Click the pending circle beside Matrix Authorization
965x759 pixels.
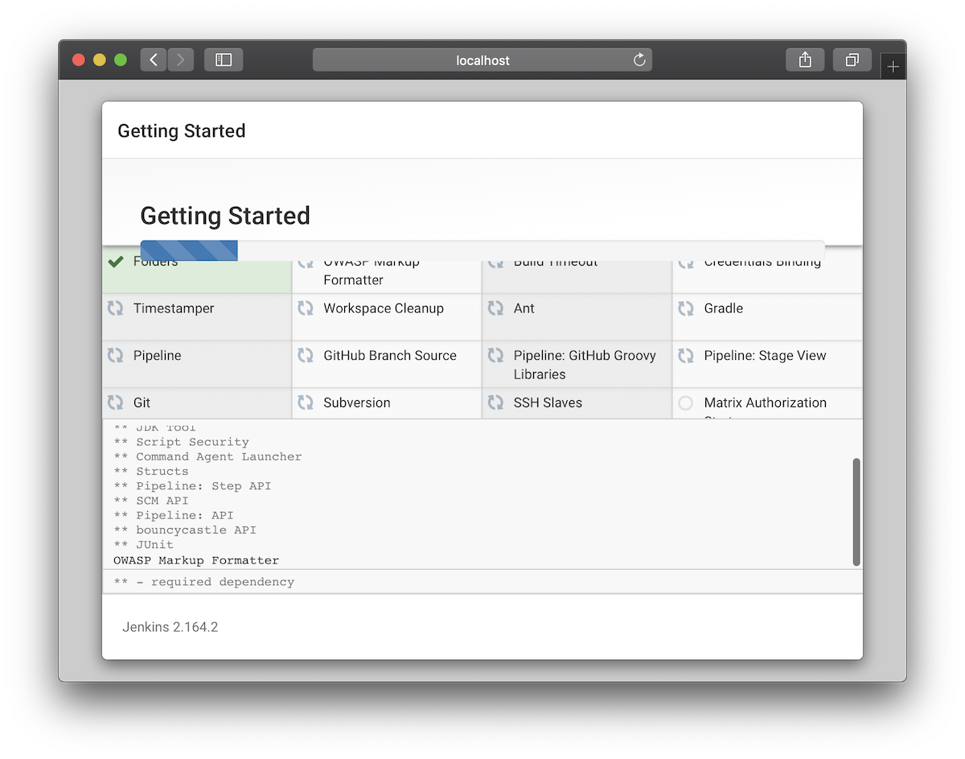pyautogui.click(x=685, y=403)
